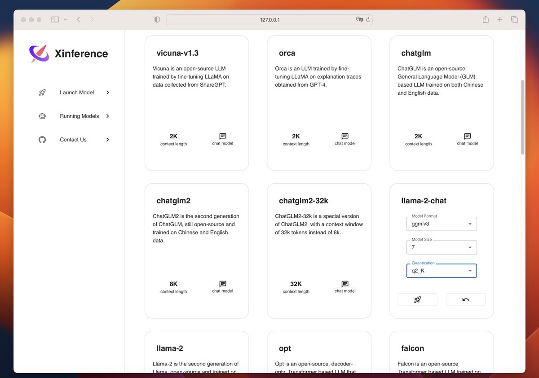Click the chat model icon on vicuna-v1.3 card

tap(222, 136)
